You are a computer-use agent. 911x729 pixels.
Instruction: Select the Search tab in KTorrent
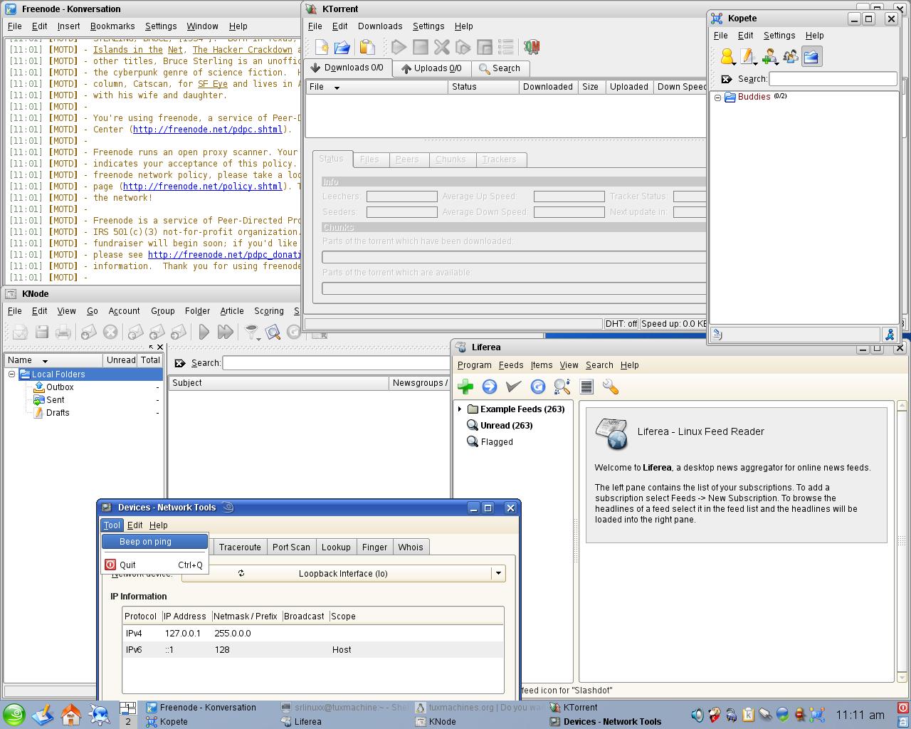[500, 68]
